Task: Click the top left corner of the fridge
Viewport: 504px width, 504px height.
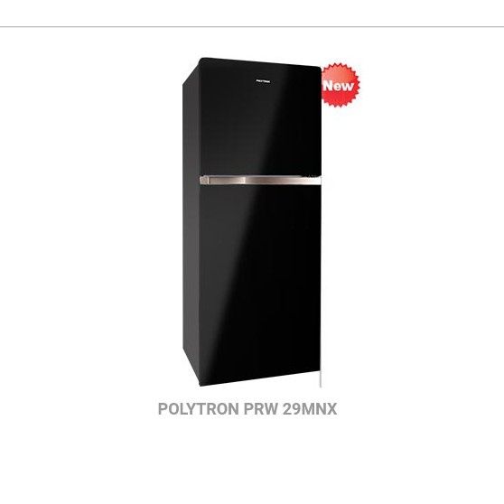Action: 200,59
